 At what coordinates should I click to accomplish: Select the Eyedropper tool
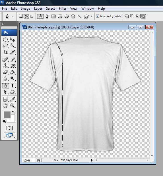point(12,99)
